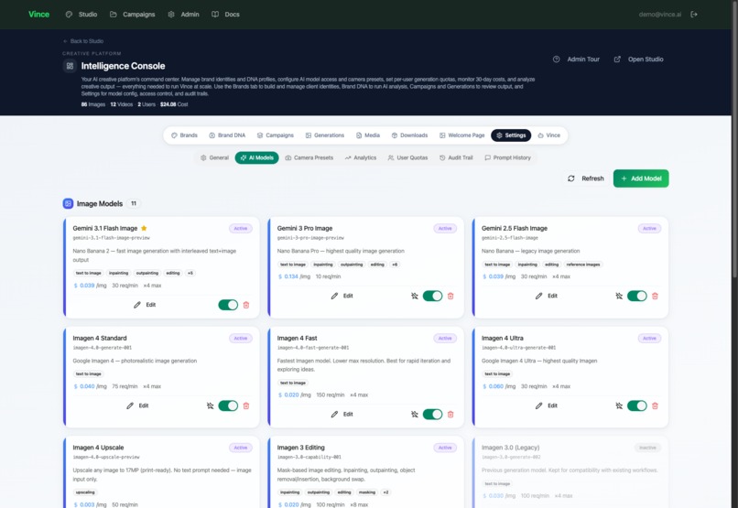Open the Prompt History sub-tab
The width and height of the screenshot is (738, 508).
[508, 157]
